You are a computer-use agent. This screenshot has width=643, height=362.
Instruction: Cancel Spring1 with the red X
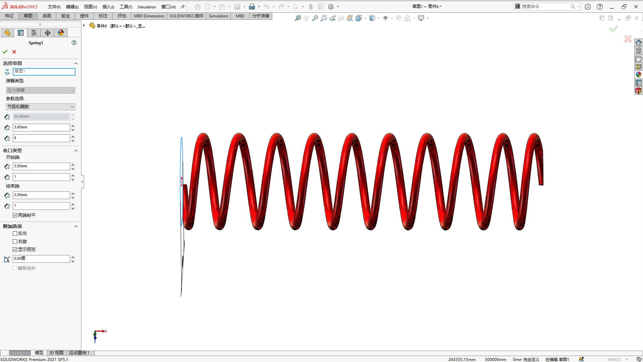click(14, 52)
